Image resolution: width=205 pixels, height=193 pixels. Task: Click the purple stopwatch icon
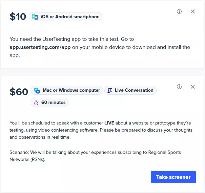pyautogui.click(x=36, y=103)
